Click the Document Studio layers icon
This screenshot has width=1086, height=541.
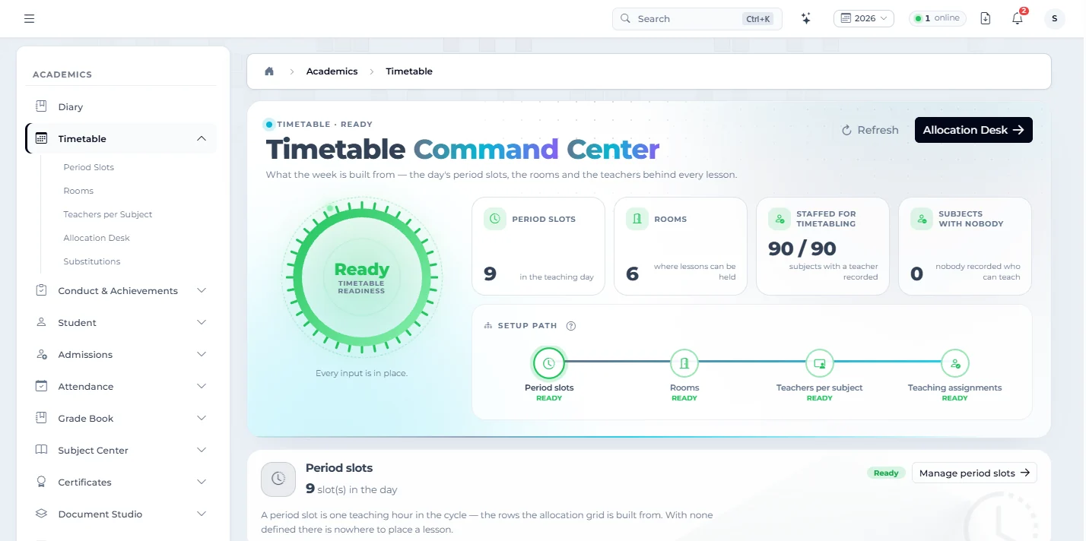tap(42, 514)
